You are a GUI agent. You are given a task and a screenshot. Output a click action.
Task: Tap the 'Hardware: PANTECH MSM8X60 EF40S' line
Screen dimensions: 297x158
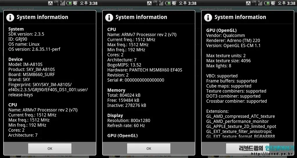point(145,70)
